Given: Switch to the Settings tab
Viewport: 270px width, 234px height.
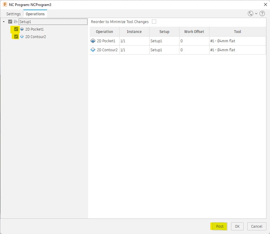Looking at the screenshot, I should pyautogui.click(x=13, y=14).
